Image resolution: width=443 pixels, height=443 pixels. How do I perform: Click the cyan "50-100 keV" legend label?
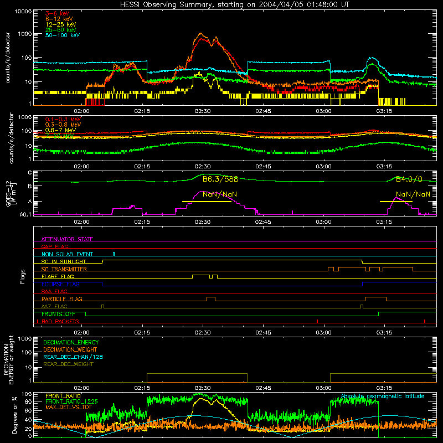pyautogui.click(x=63, y=35)
